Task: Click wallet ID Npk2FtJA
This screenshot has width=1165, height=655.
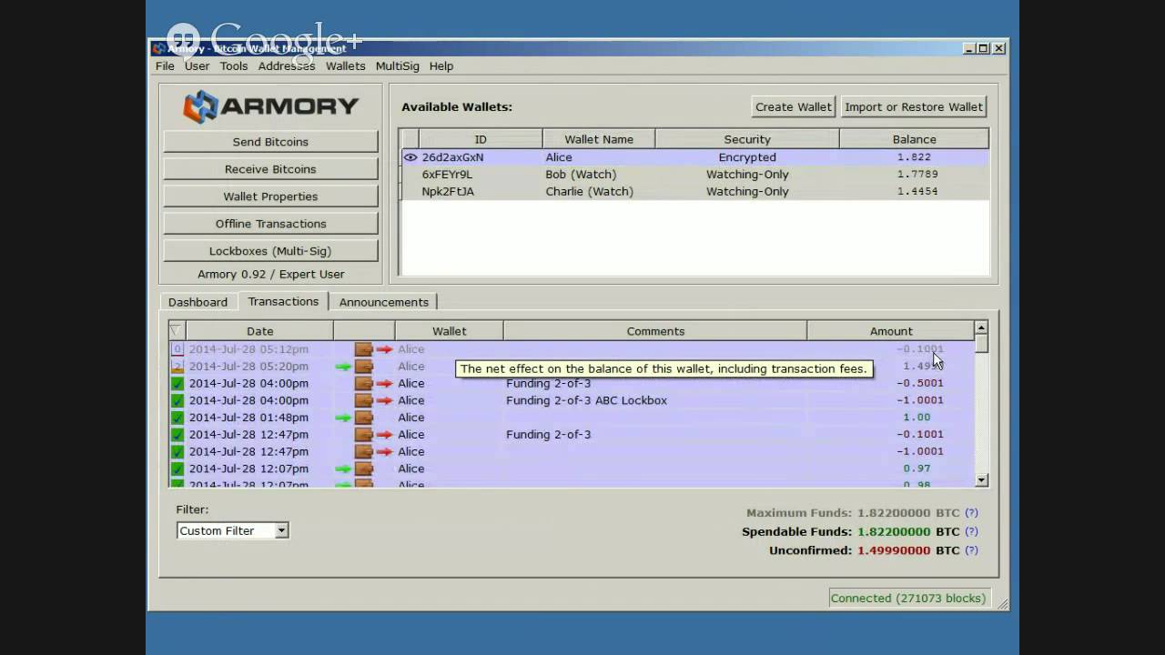Action: (448, 192)
